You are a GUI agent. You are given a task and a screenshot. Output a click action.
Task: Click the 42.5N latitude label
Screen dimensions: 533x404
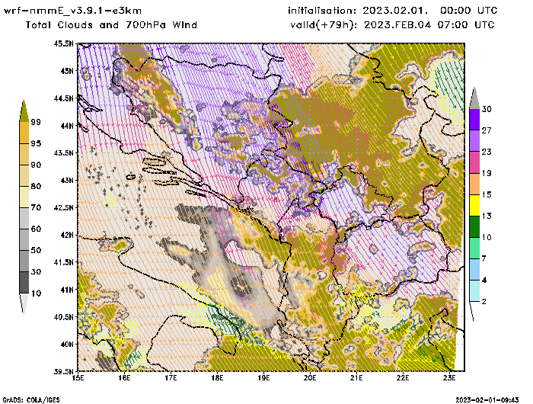click(63, 207)
